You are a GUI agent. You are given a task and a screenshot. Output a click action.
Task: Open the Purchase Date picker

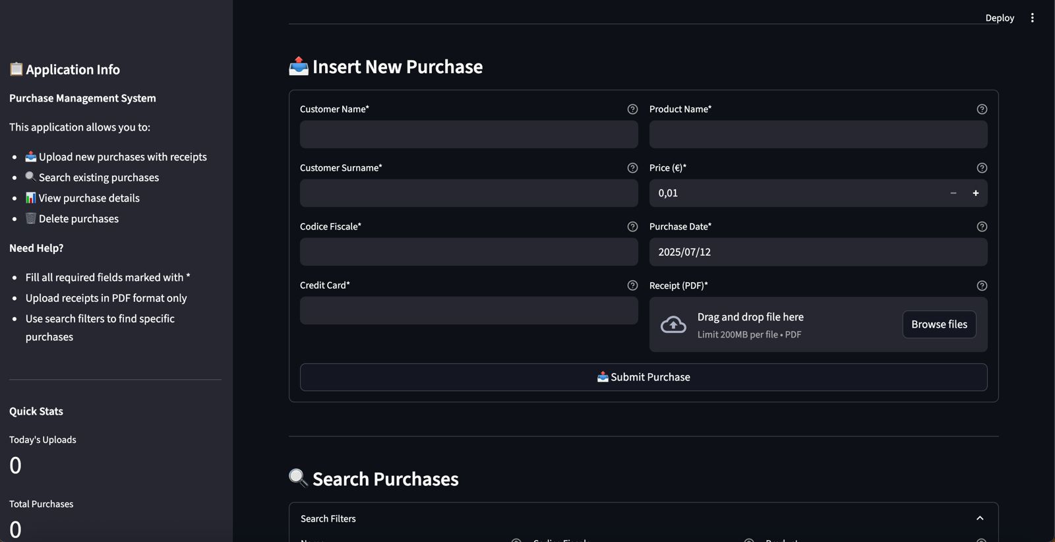pyautogui.click(x=818, y=252)
